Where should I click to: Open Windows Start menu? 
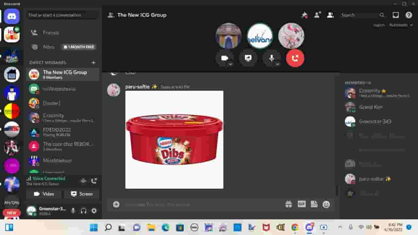[94, 227]
